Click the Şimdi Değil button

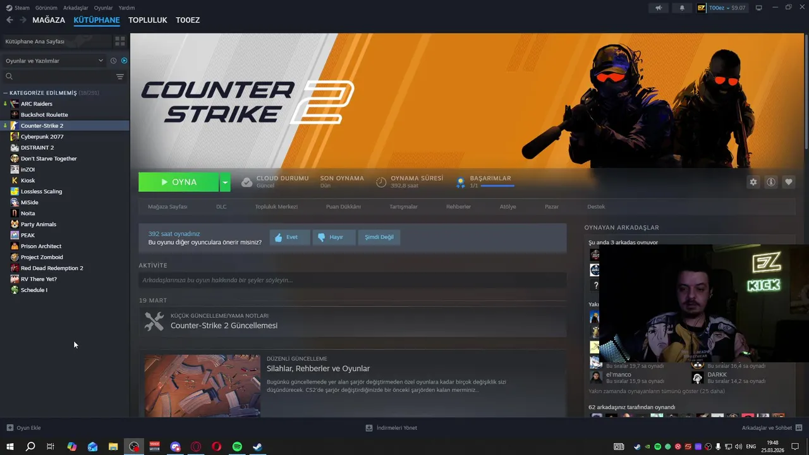click(x=379, y=237)
